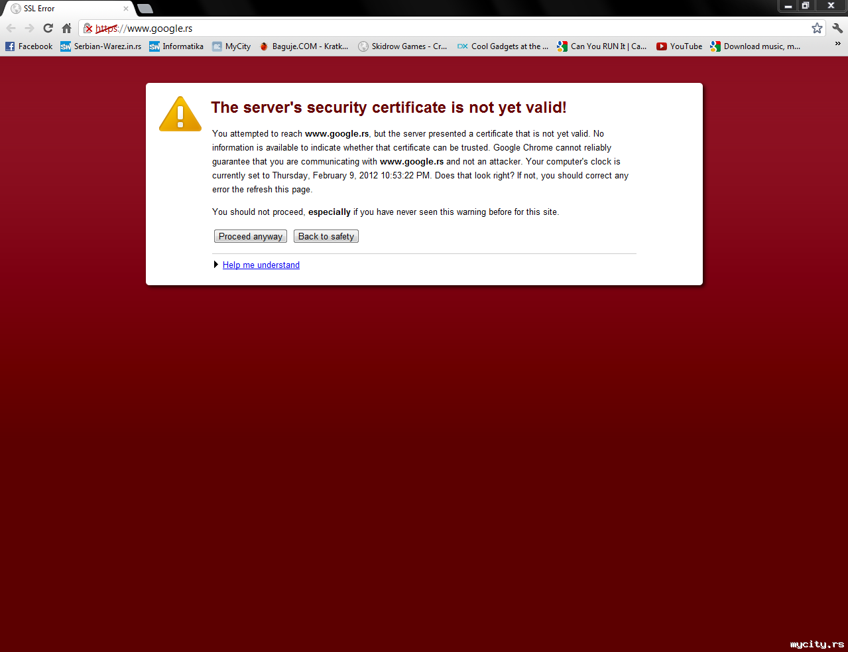Open the Serbian-Warez.in.rs bookmark
848x652 pixels.
tap(101, 46)
